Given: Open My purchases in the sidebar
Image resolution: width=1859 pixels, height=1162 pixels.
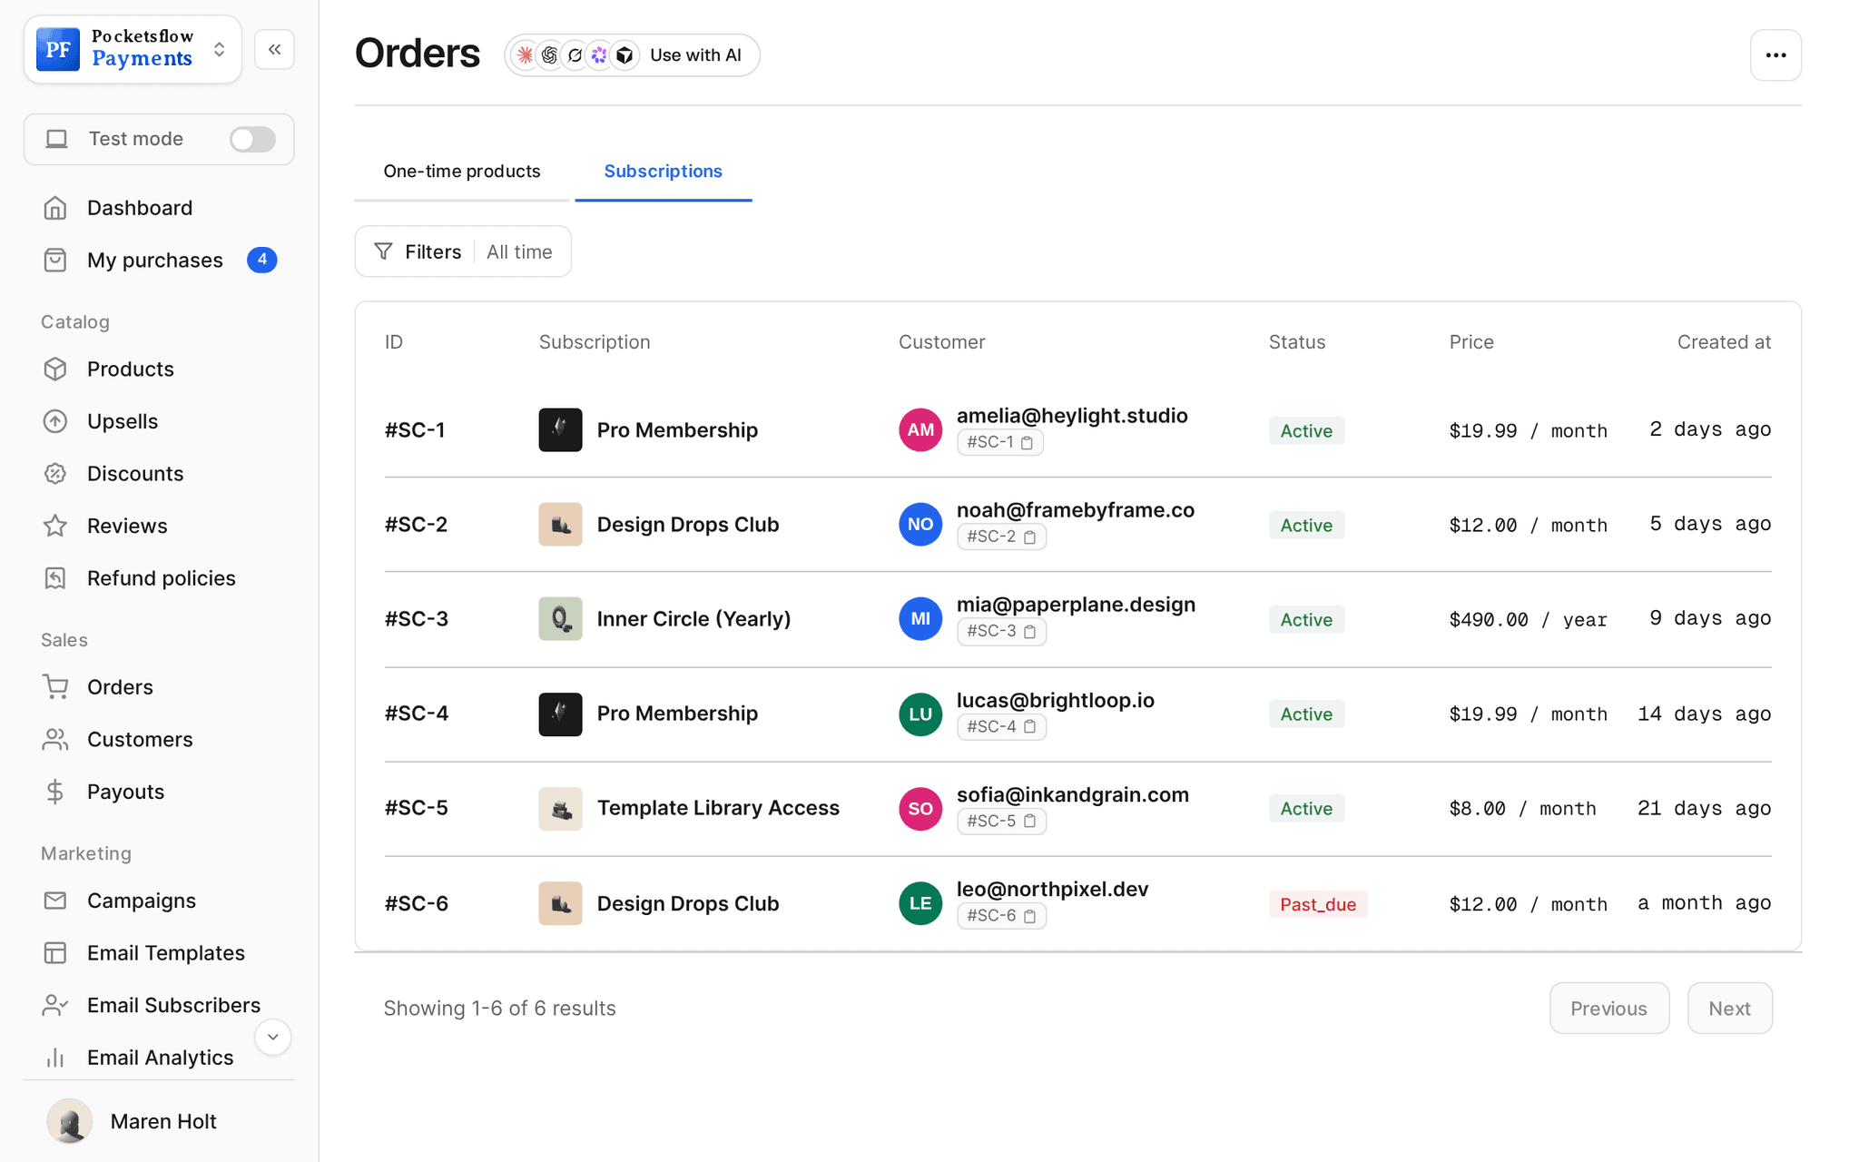Looking at the screenshot, I should (x=155, y=261).
